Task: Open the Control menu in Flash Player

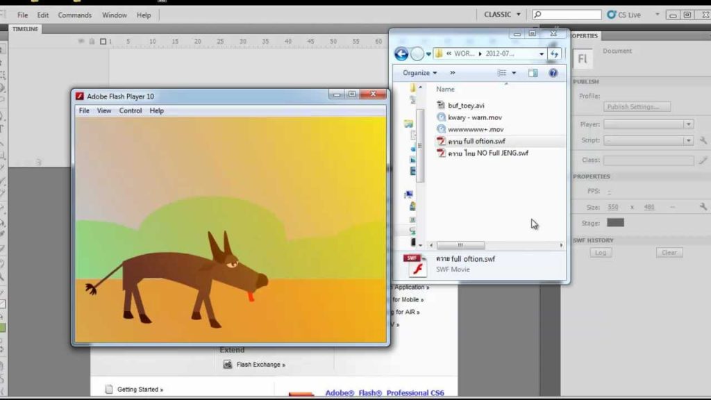Action: point(131,110)
